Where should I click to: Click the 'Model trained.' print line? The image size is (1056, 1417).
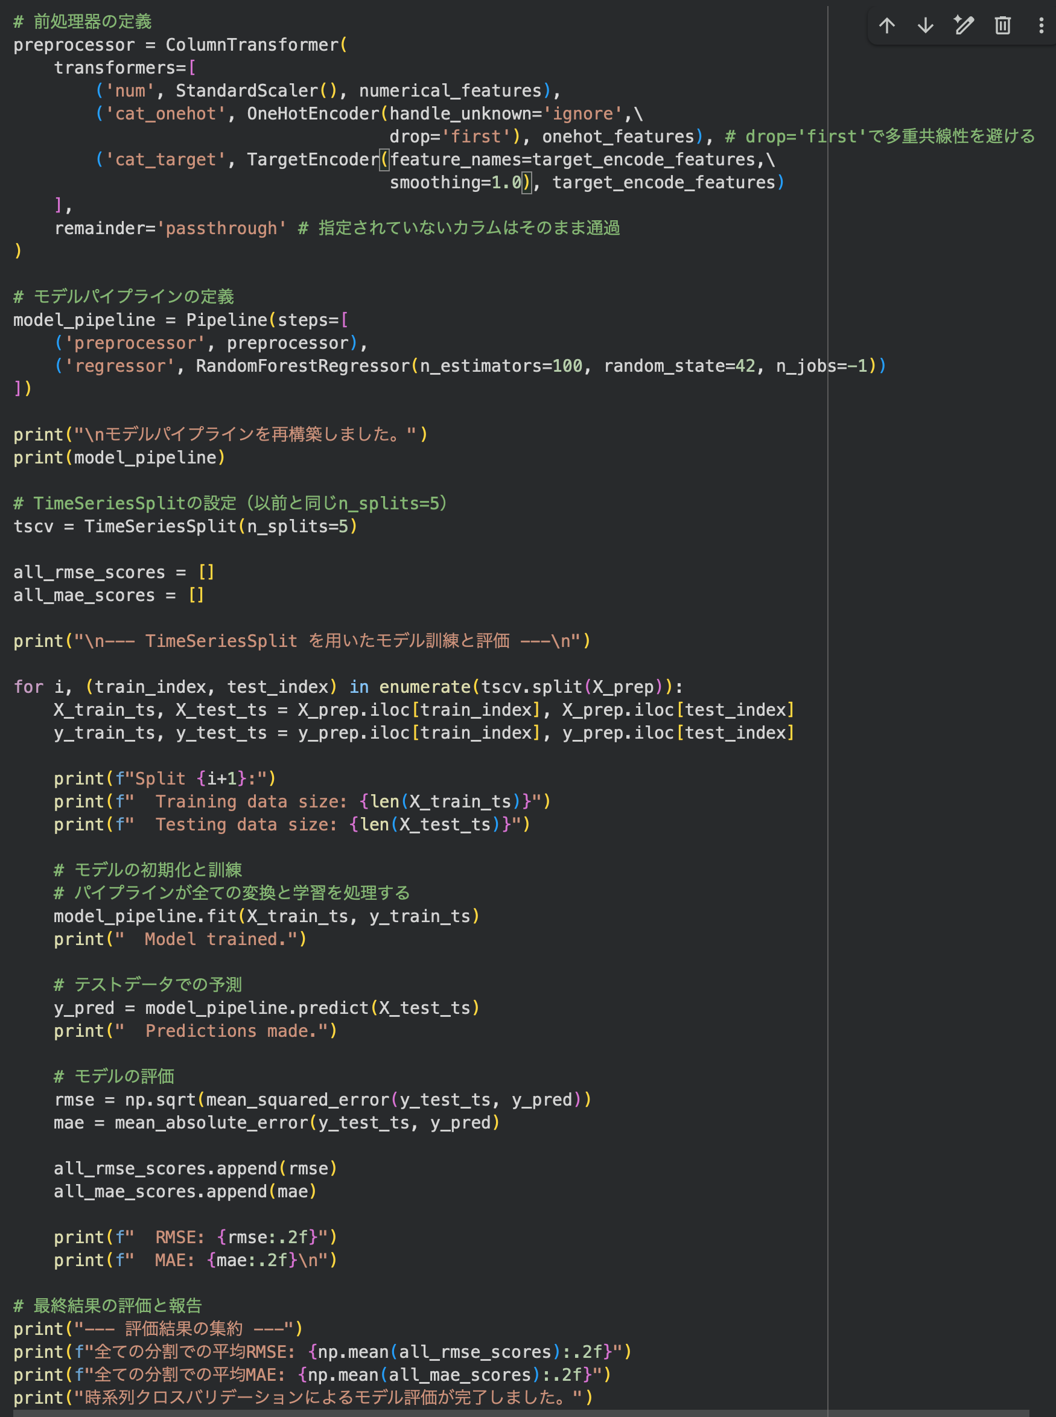coord(180,939)
